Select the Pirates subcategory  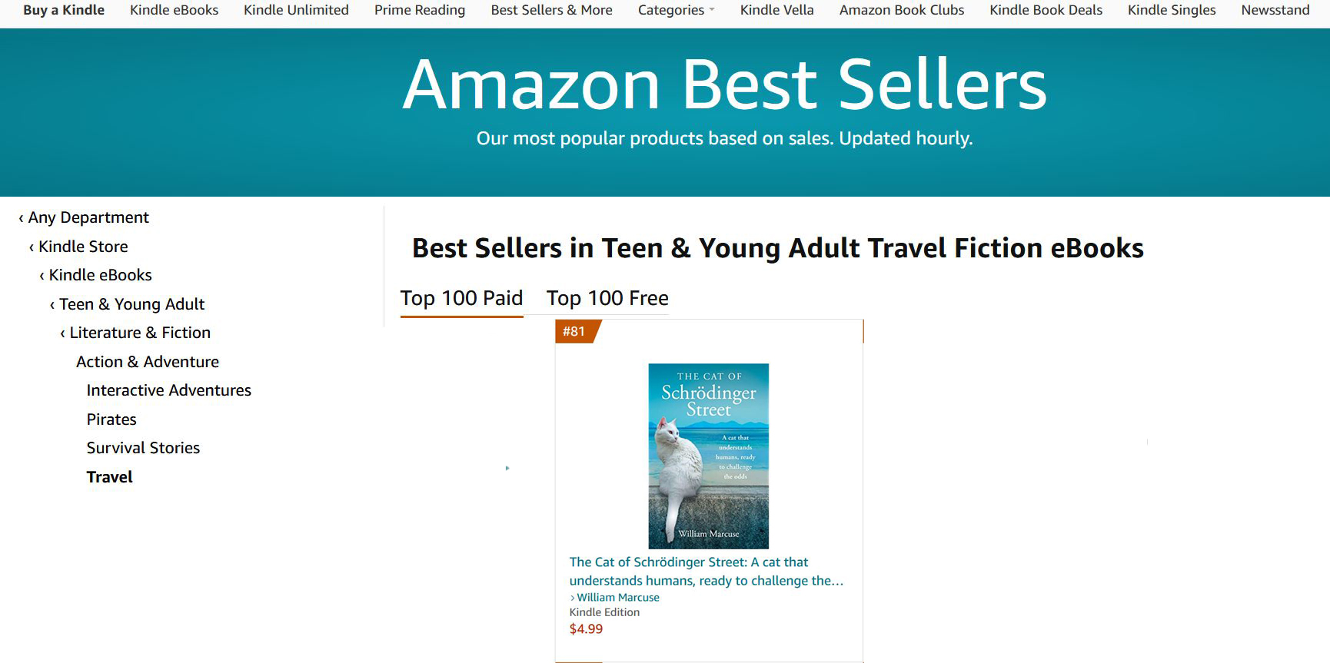click(x=111, y=419)
